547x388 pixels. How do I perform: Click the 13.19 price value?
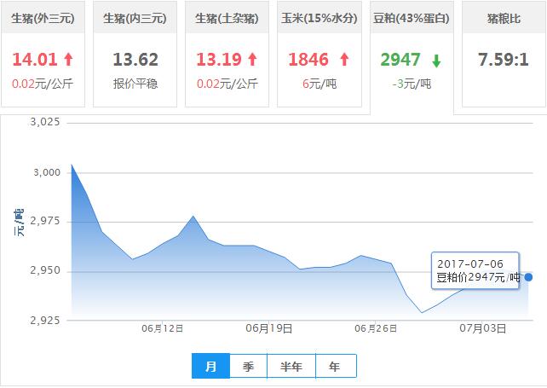pyautogui.click(x=219, y=60)
